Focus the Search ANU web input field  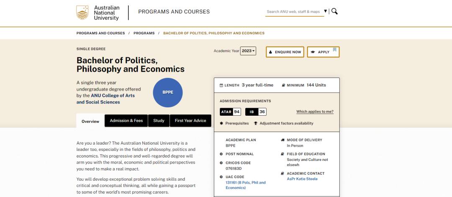(294, 12)
